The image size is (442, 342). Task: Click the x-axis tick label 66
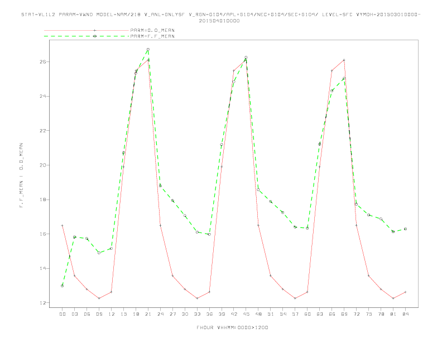tap(332, 314)
